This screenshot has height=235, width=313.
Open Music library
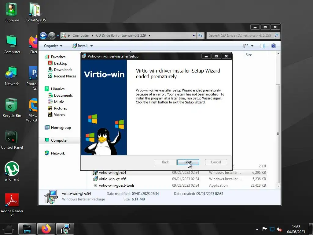tap(56, 102)
